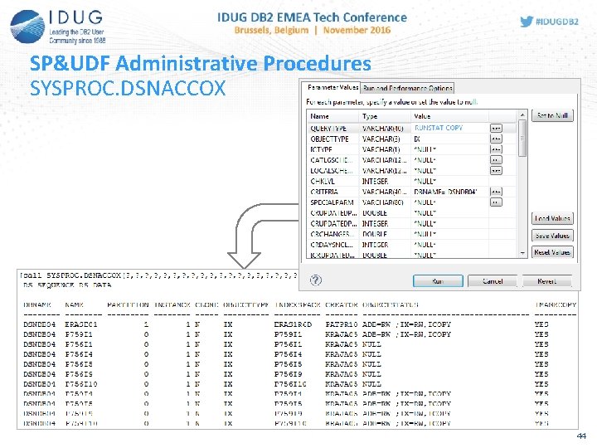The width and height of the screenshot is (597, 448).
Task: Select OBJECTTYPE value IX cell
Action: 449,139
